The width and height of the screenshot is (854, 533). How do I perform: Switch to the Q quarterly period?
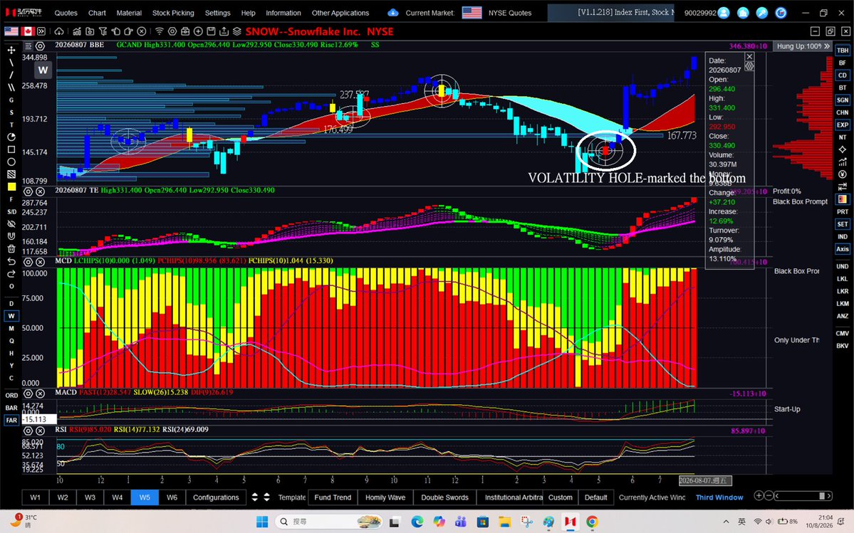click(x=11, y=341)
